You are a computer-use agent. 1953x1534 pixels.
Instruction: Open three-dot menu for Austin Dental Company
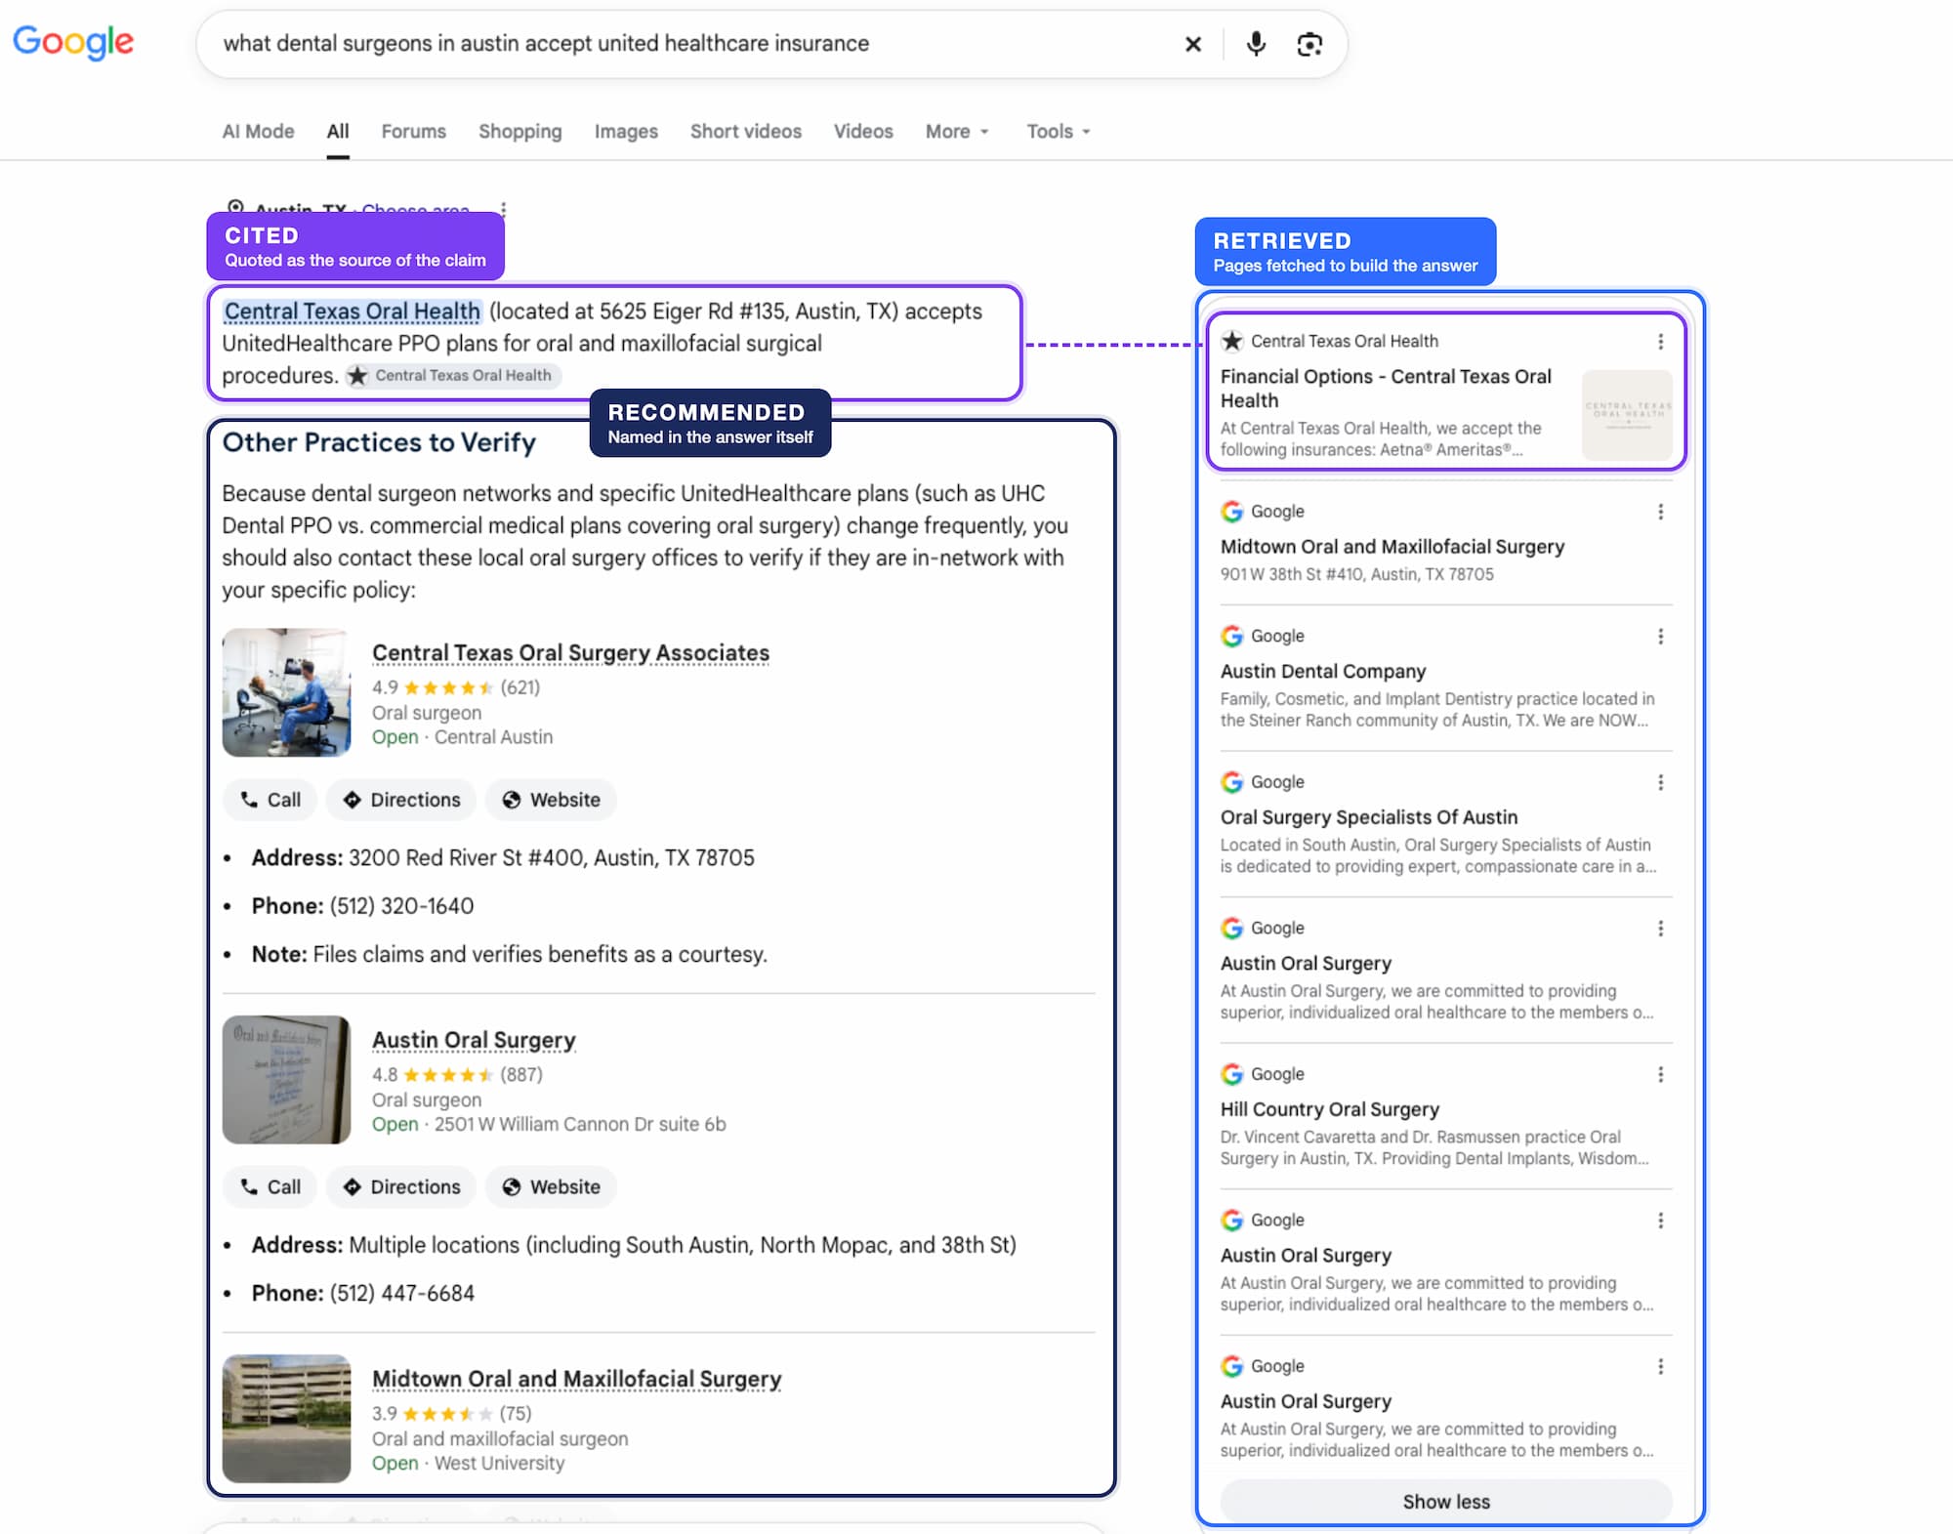tap(1660, 637)
